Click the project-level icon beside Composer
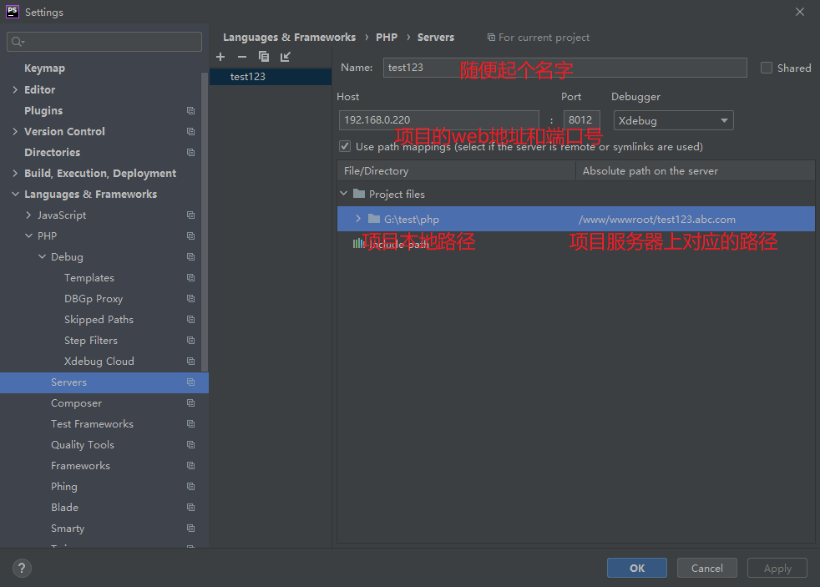Screen dimensions: 820x587 [190, 403]
